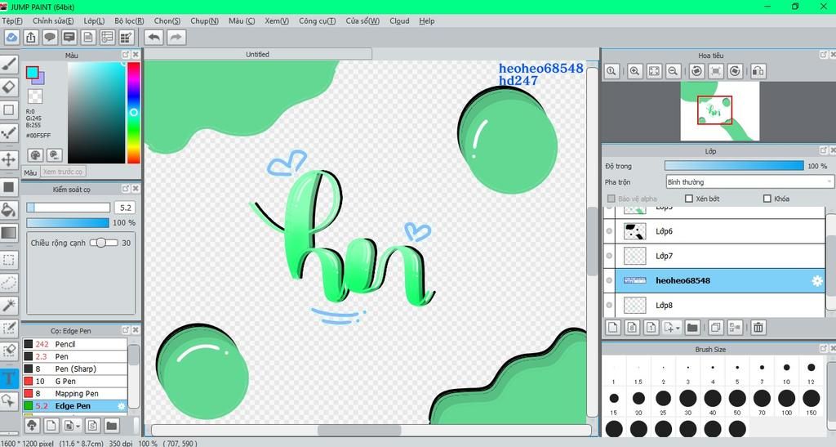Zoom out on the Navigator panel

(673, 71)
